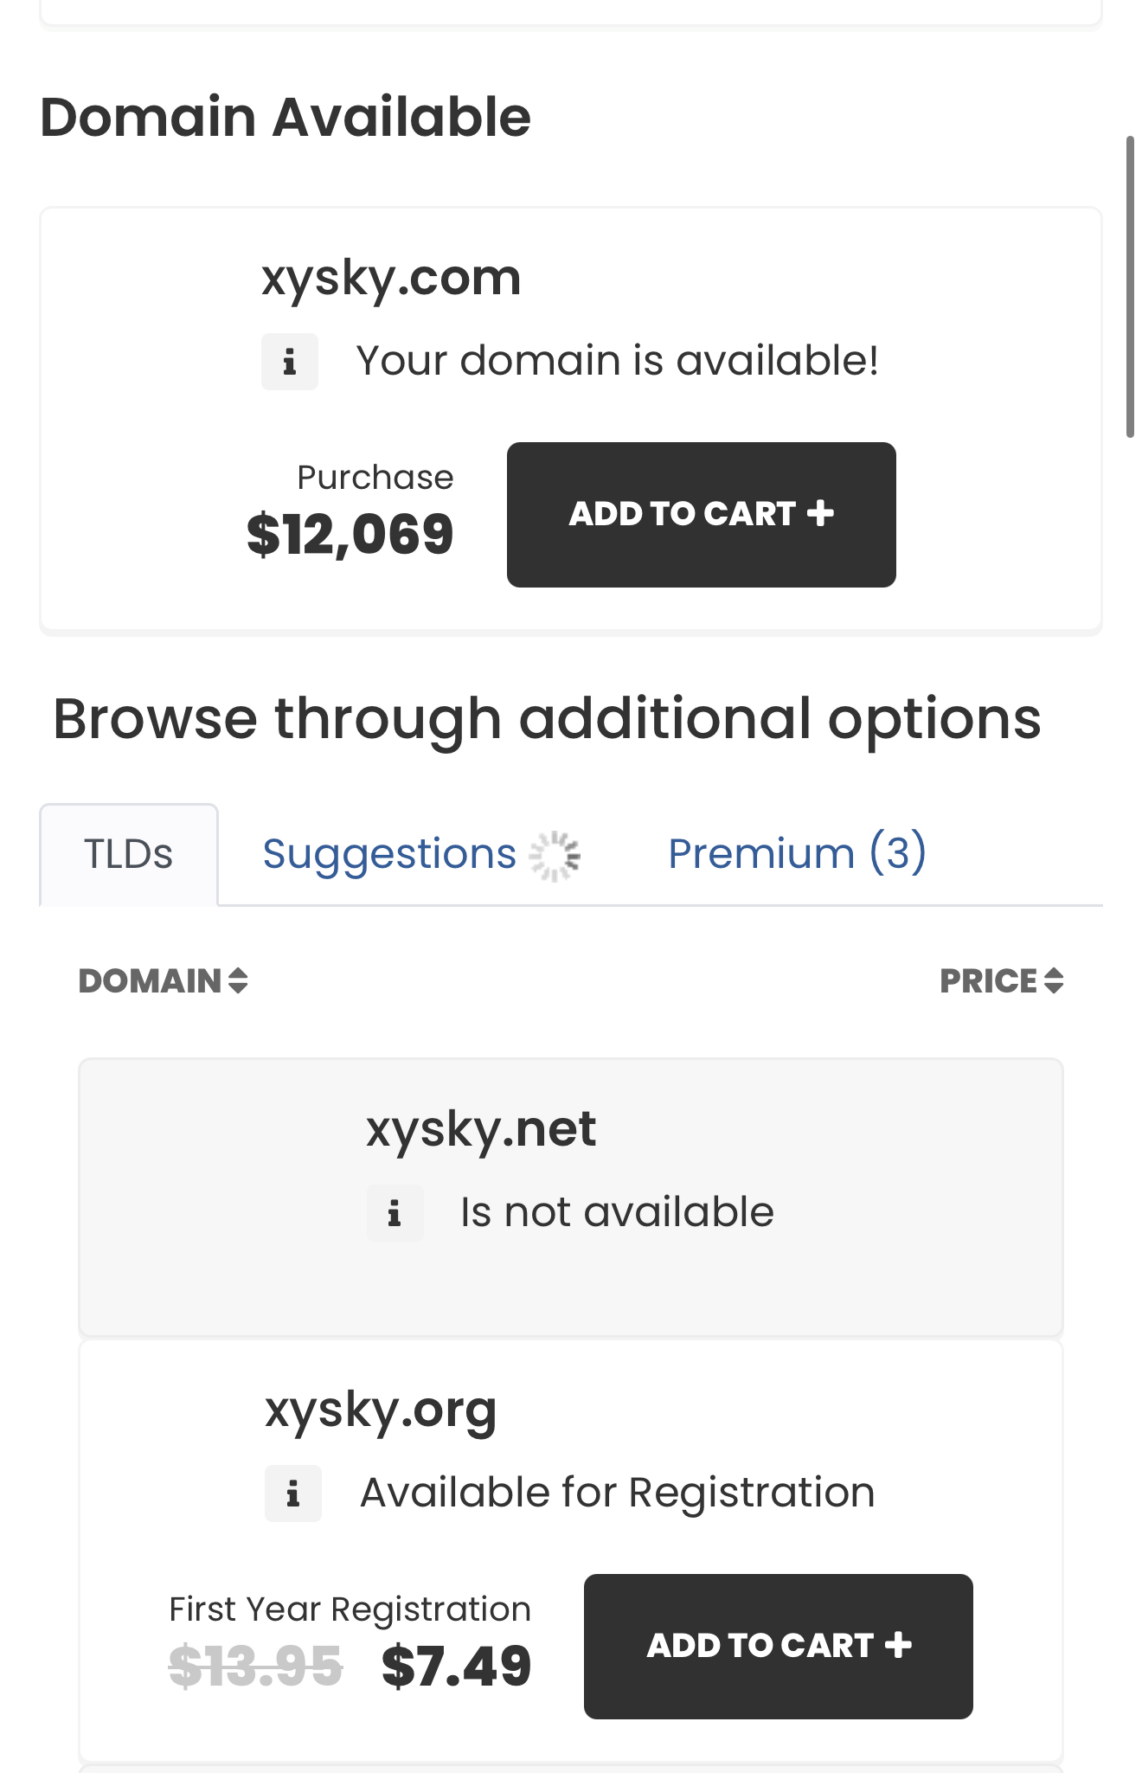Add xysky.com to cart
The width and height of the screenshot is (1142, 1773).
coord(701,515)
